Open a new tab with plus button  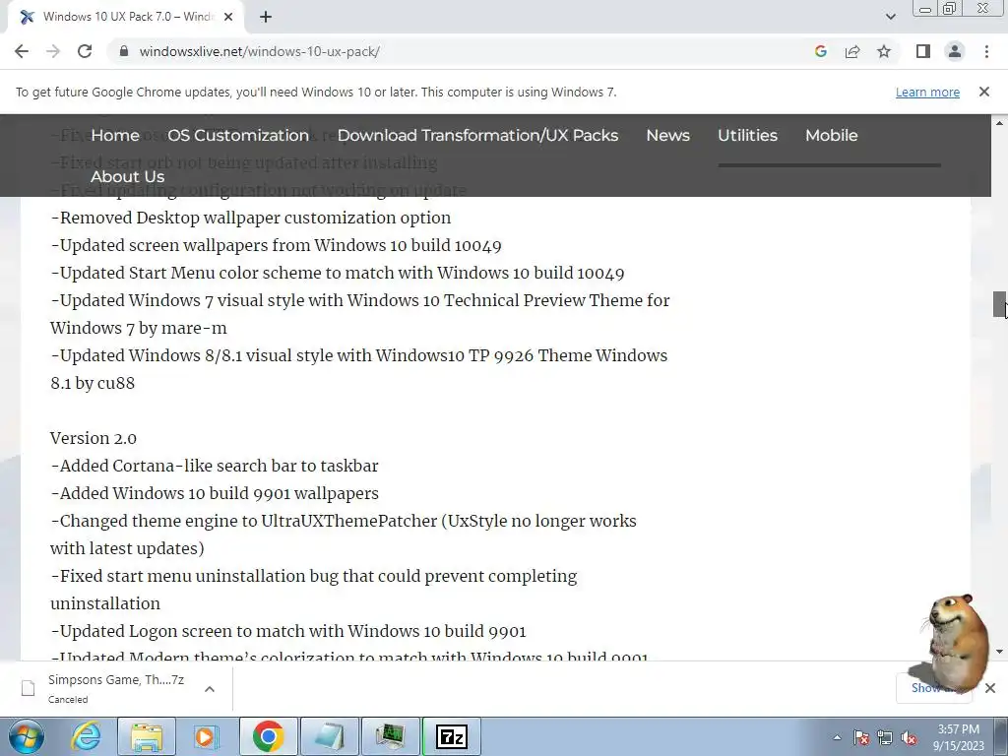tap(266, 17)
